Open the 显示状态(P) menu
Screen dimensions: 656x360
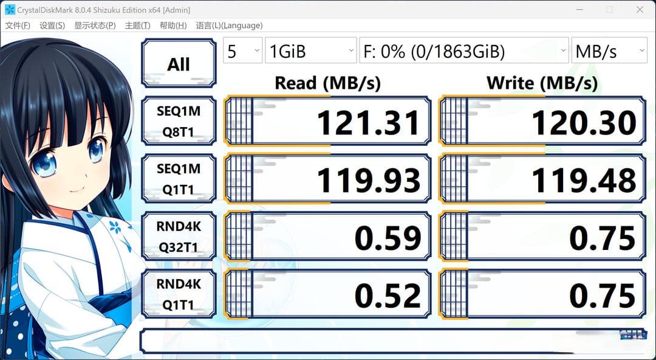pos(95,26)
